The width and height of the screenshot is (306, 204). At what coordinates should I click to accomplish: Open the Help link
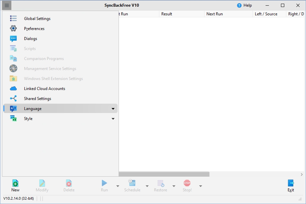point(244,5)
